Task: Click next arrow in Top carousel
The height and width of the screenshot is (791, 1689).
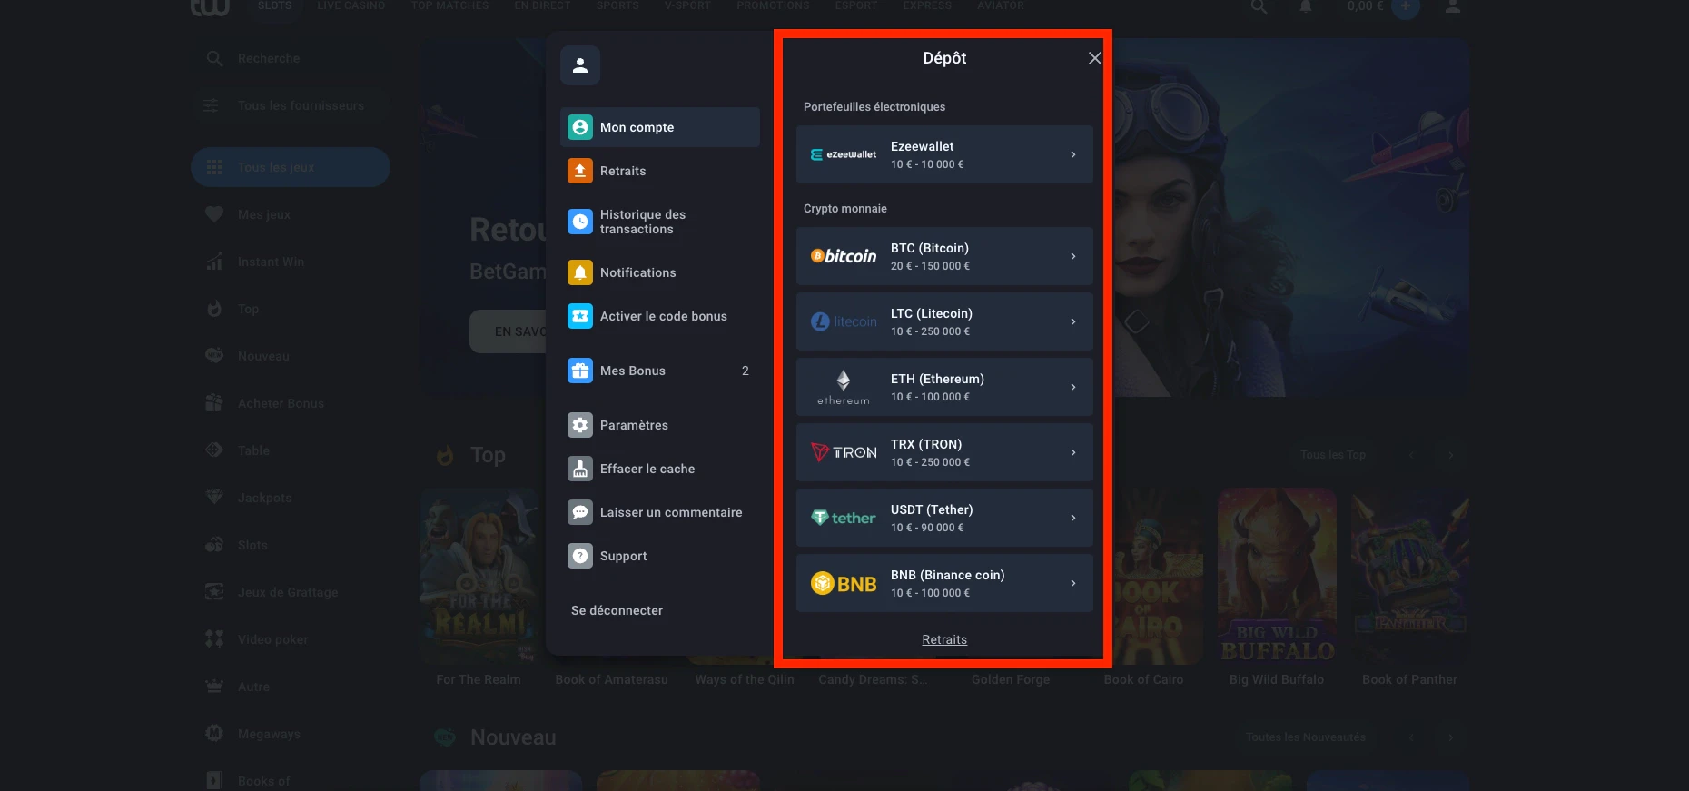Action: (x=1450, y=454)
